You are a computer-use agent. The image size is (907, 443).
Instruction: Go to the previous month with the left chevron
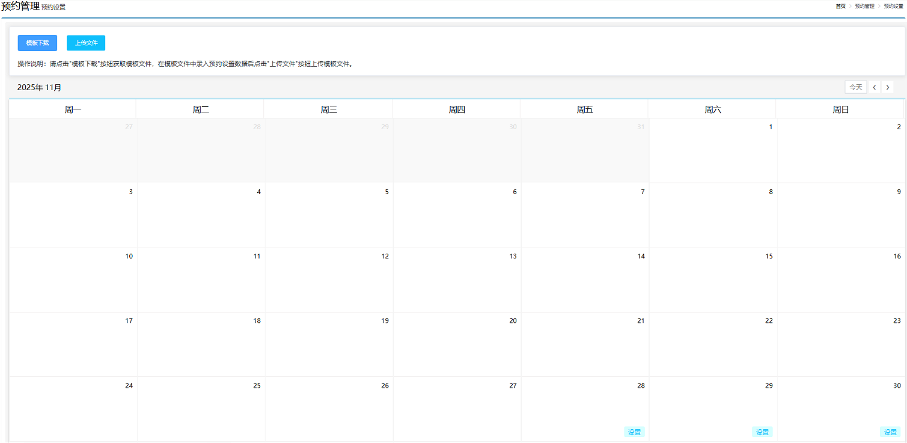(x=874, y=87)
